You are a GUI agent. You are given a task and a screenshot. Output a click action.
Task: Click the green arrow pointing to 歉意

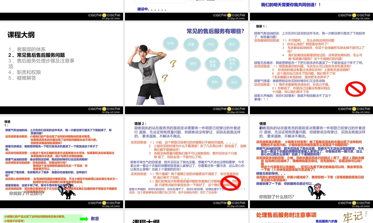click(84, 219)
